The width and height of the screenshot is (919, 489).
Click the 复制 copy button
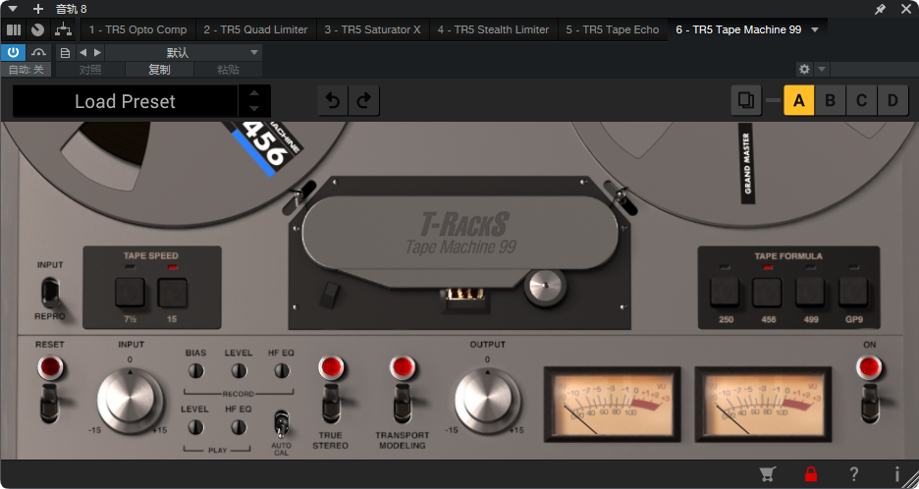(159, 70)
